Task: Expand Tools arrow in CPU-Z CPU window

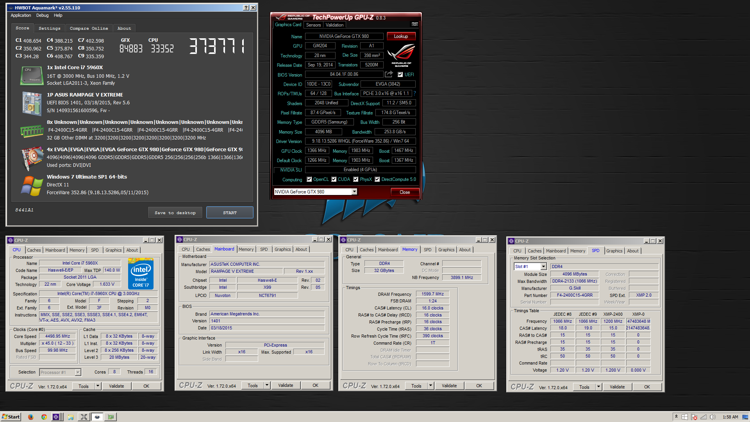Action: [98, 386]
